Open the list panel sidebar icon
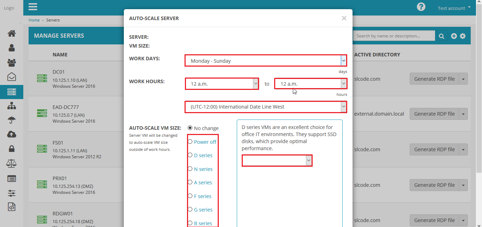 (12, 179)
